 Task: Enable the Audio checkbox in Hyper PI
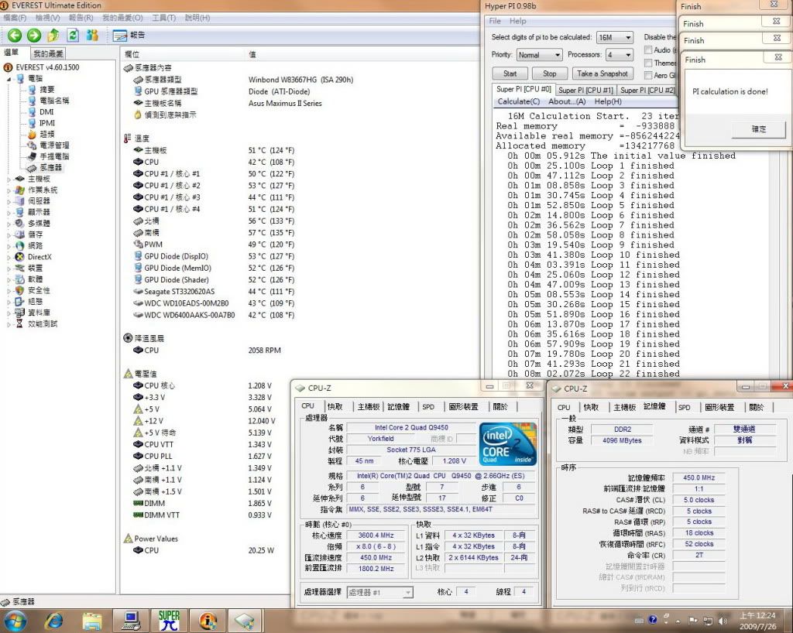647,50
